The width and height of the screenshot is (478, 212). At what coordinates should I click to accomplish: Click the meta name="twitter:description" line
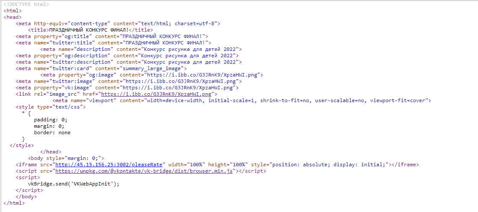129,62
